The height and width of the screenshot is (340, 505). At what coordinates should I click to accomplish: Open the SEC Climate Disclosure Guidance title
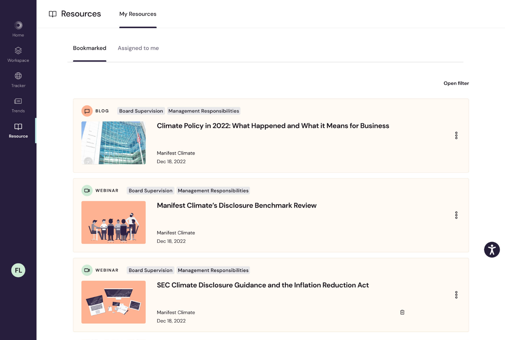click(262, 285)
